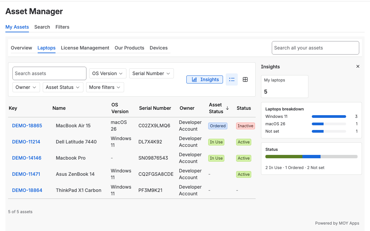This screenshot has width=370, height=231.
Task: Expand More filters dropdown
Action: pos(105,87)
